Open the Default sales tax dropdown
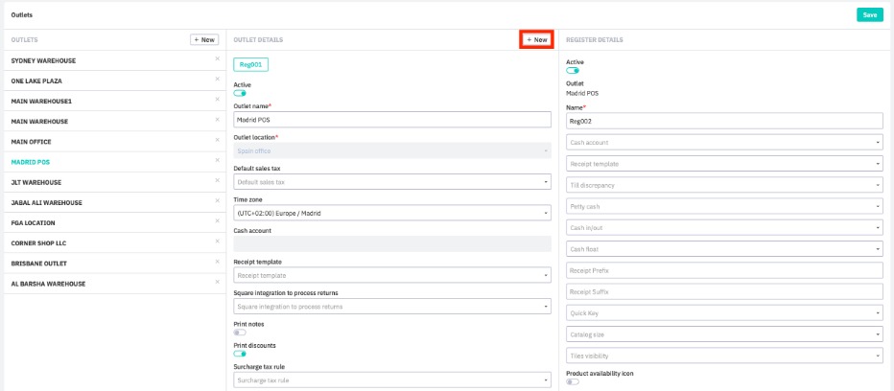 tap(392, 181)
